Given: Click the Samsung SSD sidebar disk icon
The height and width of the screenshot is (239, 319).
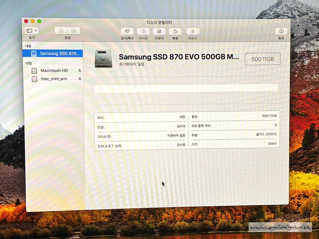Looking at the screenshot, I should (34, 54).
